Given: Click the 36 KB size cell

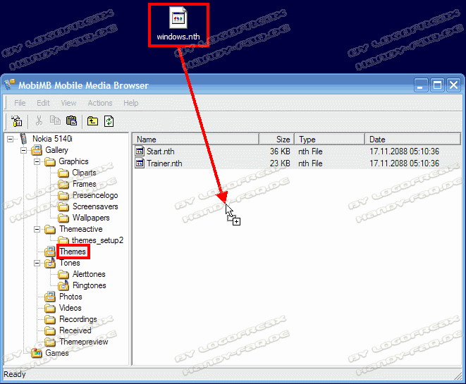Looking at the screenshot, I should (x=280, y=151).
